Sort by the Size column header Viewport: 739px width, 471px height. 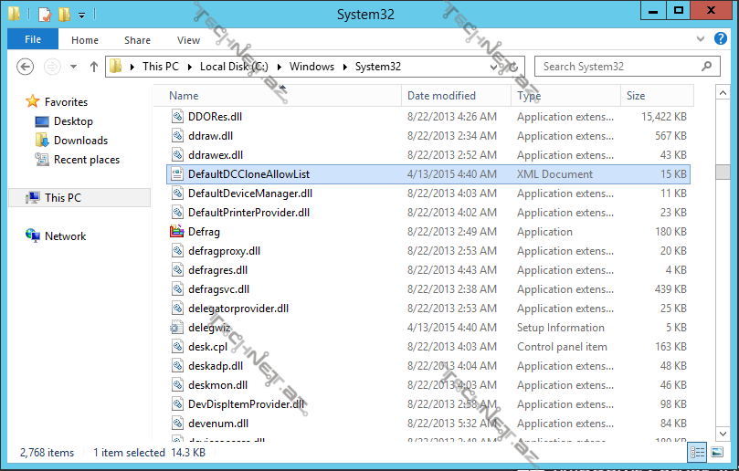tap(657, 96)
